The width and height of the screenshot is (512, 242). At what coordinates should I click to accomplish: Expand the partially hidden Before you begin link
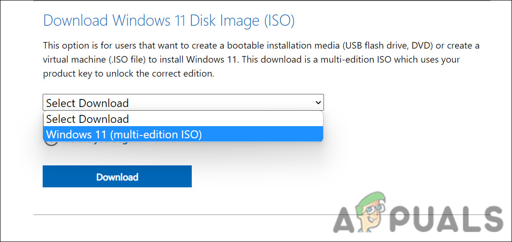[94, 142]
